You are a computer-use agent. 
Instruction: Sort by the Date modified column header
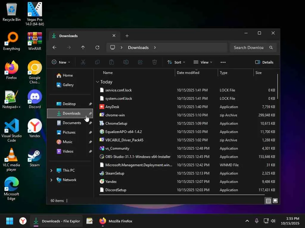tap(196, 73)
